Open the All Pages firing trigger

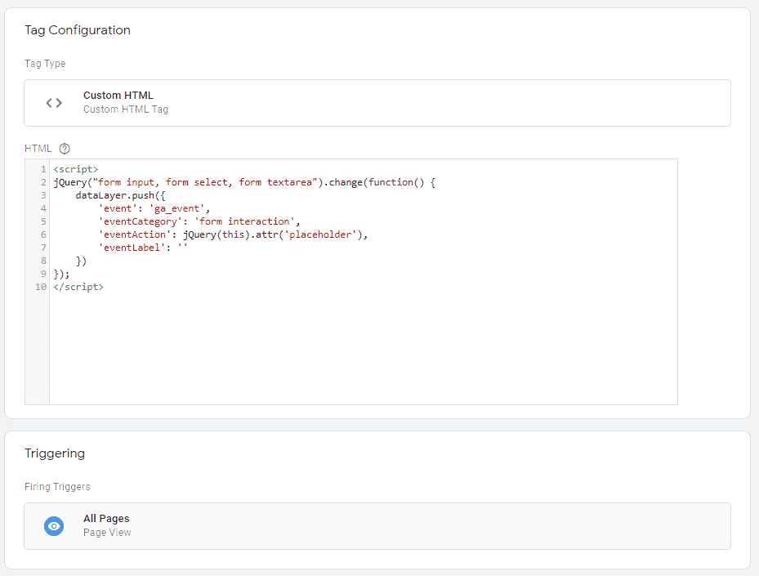(x=377, y=526)
